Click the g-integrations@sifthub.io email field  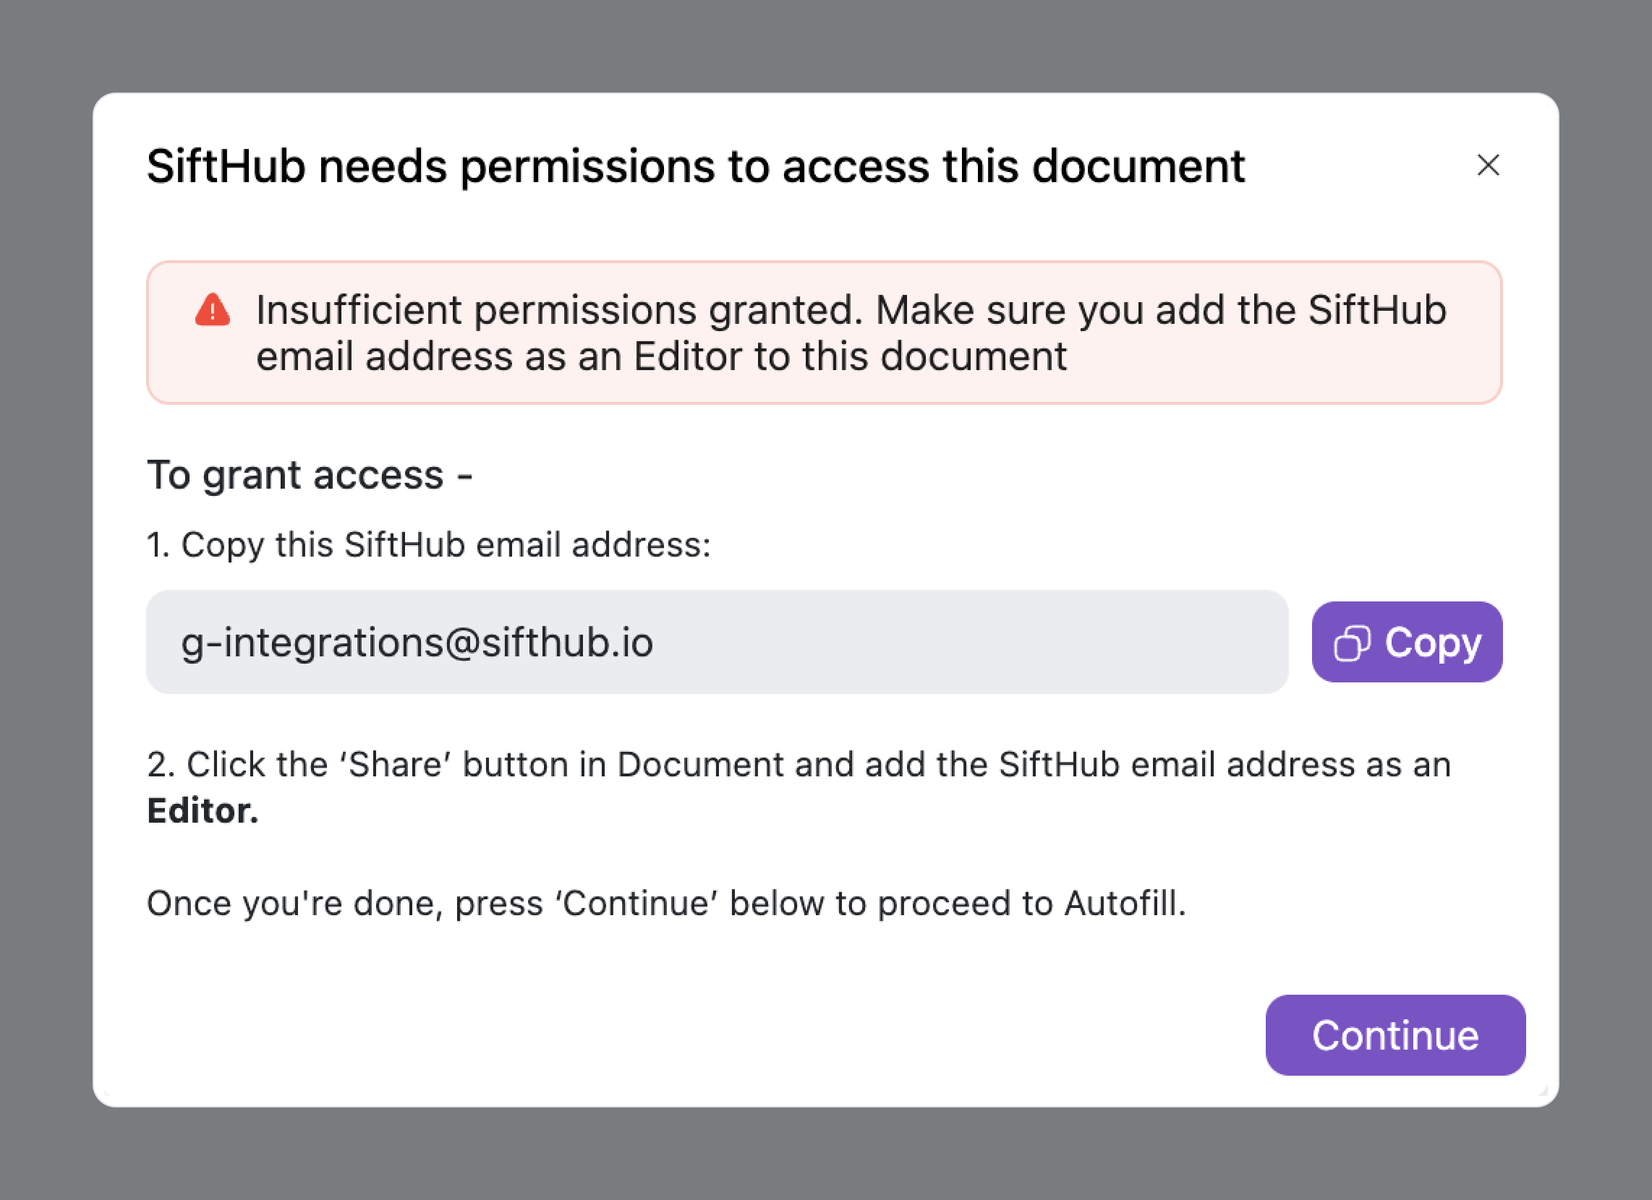[717, 642]
